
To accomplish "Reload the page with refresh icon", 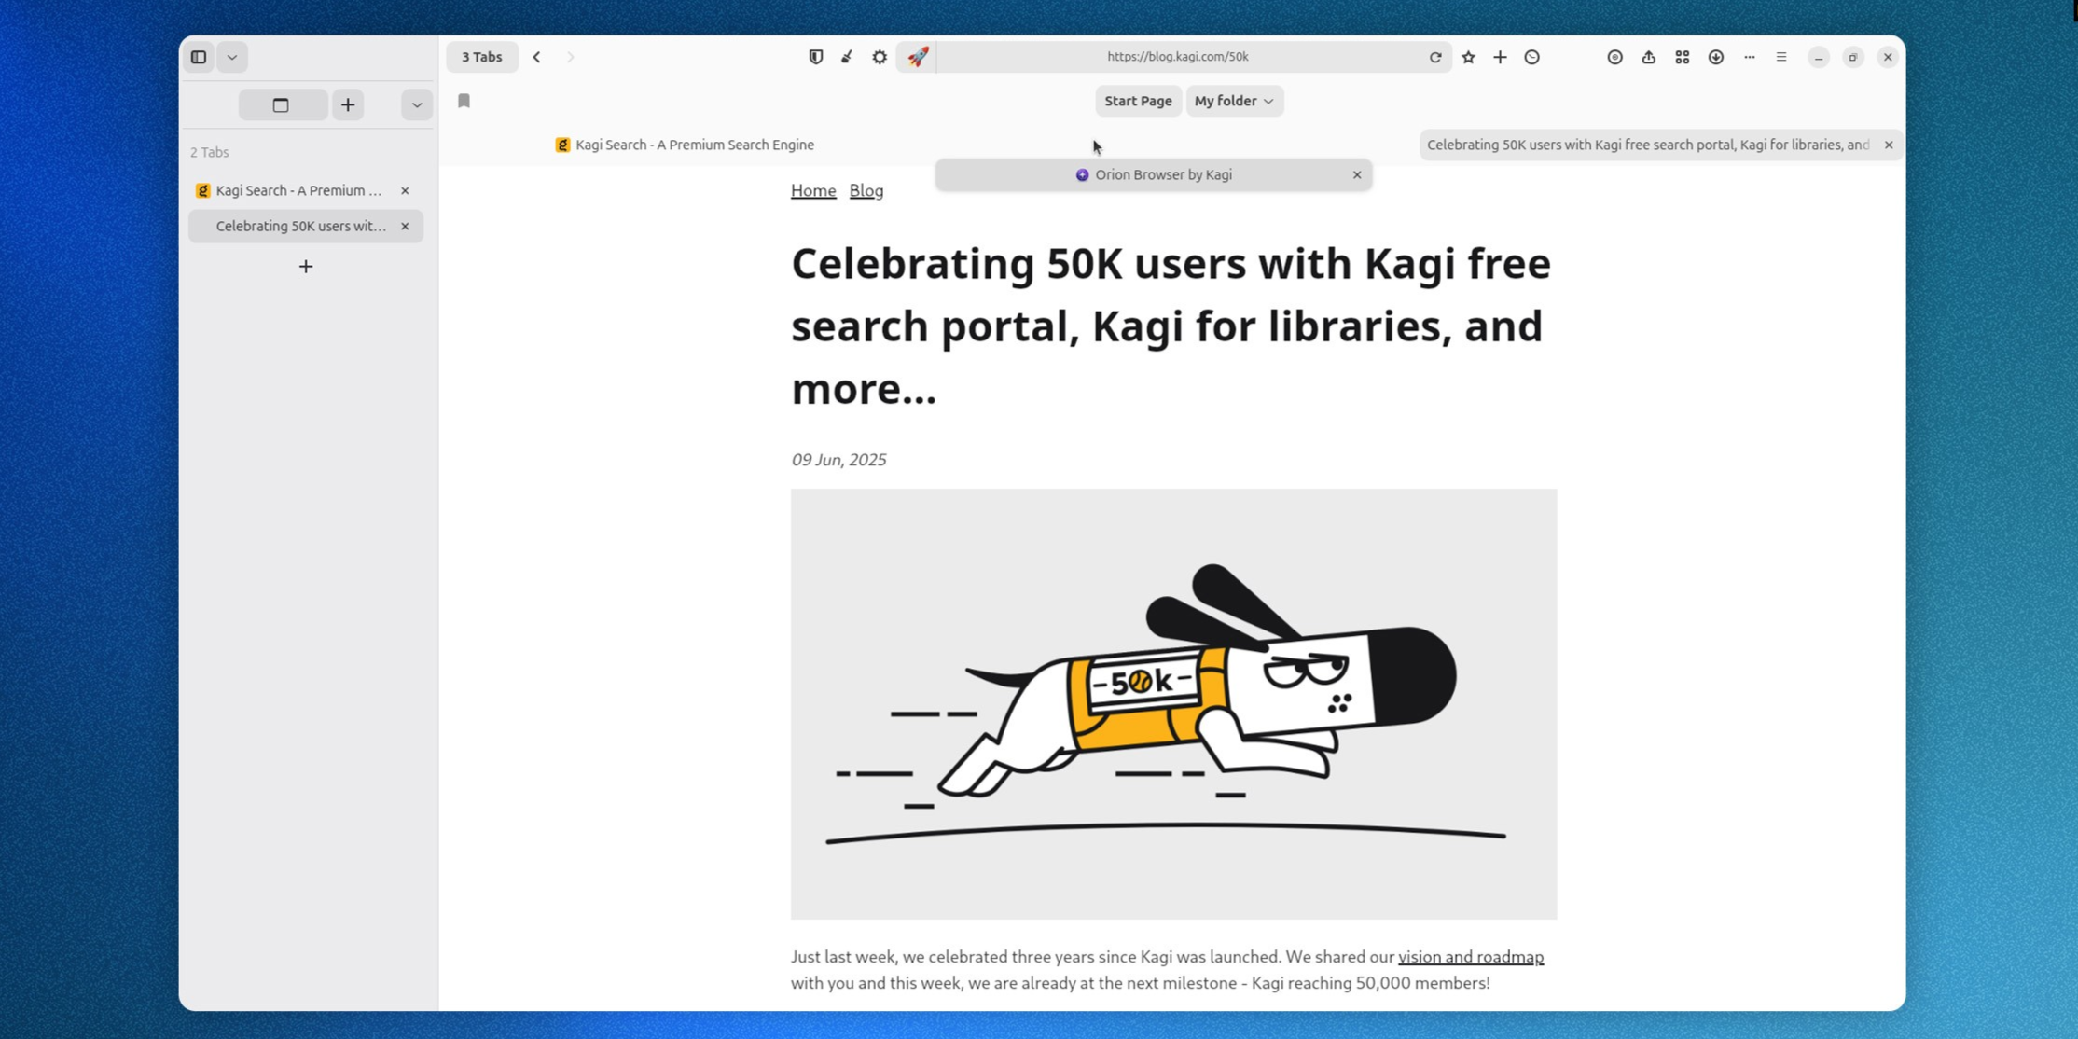I will click(x=1435, y=57).
